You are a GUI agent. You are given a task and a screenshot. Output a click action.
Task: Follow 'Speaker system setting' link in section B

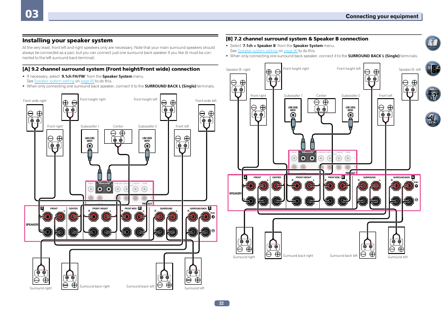pos(257,51)
